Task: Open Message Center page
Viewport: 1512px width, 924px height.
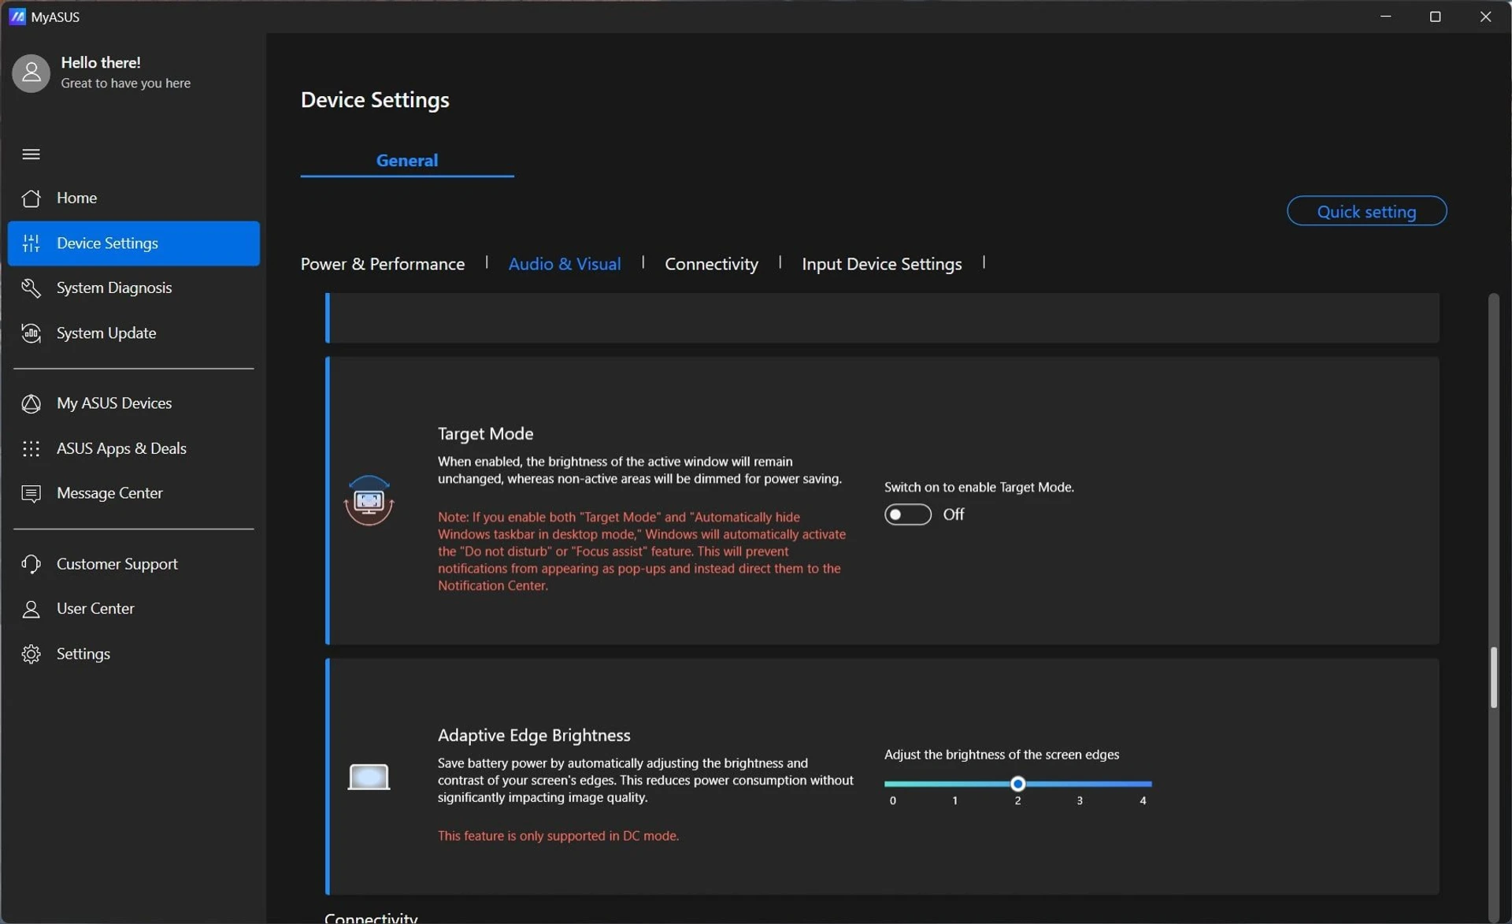Action: coord(134,494)
